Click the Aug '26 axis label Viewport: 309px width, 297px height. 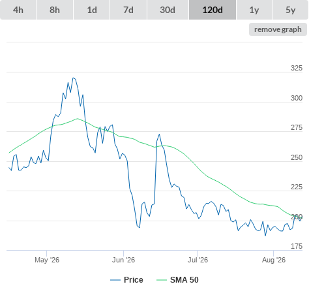coord(274,260)
